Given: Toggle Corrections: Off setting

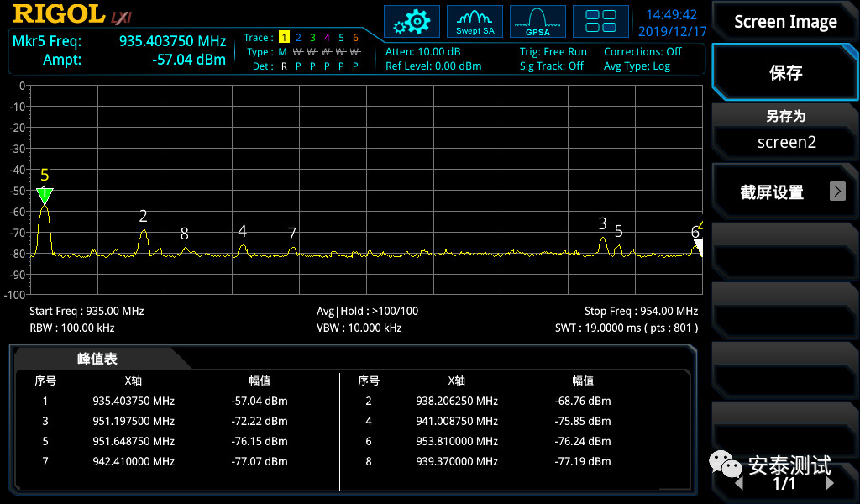Looking at the screenshot, I should 642,51.
